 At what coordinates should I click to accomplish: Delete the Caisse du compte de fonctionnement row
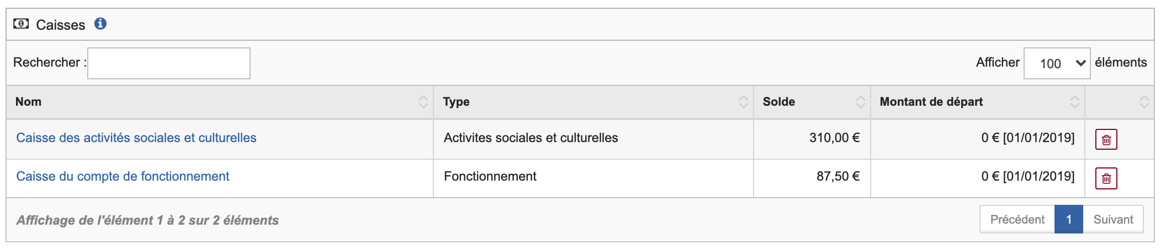click(1106, 178)
